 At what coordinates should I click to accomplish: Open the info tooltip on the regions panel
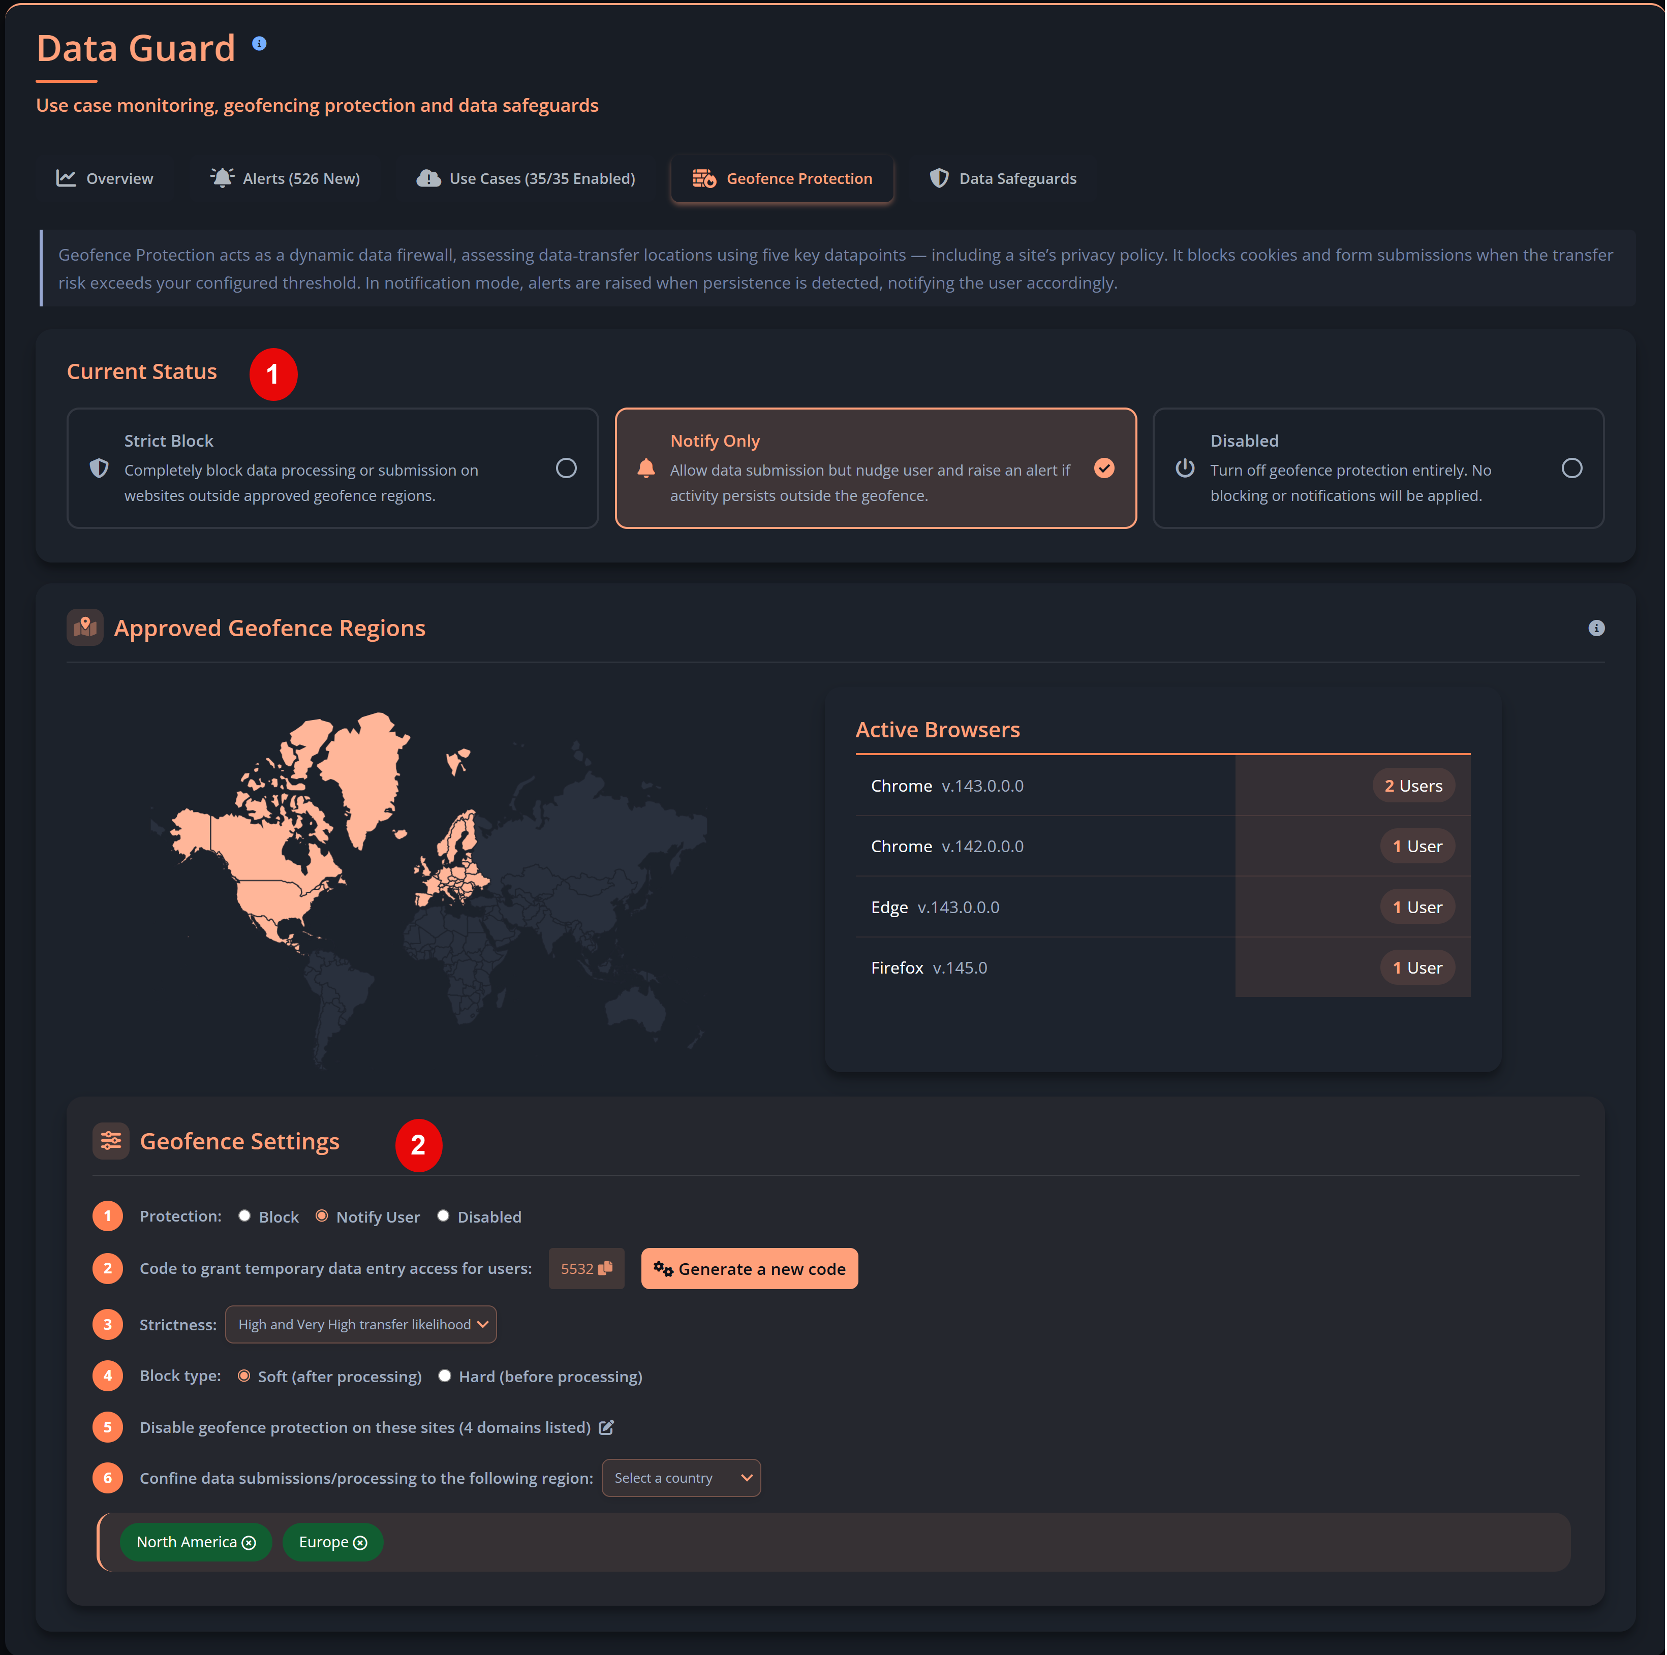coord(1597,628)
